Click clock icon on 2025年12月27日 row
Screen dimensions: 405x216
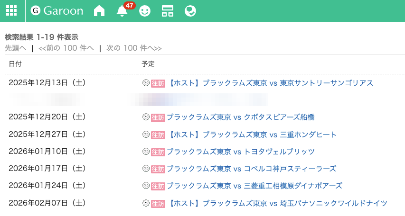(146, 135)
